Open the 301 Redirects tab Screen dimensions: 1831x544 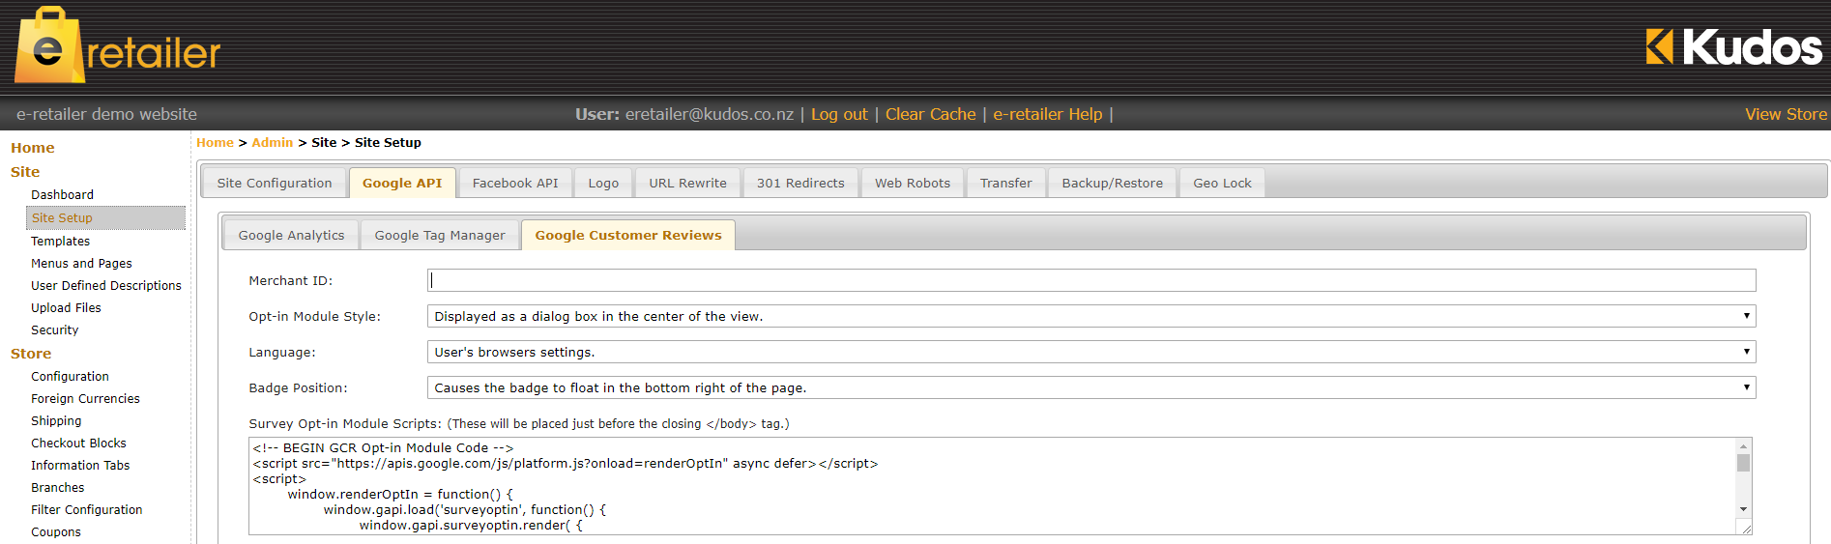pyautogui.click(x=799, y=183)
